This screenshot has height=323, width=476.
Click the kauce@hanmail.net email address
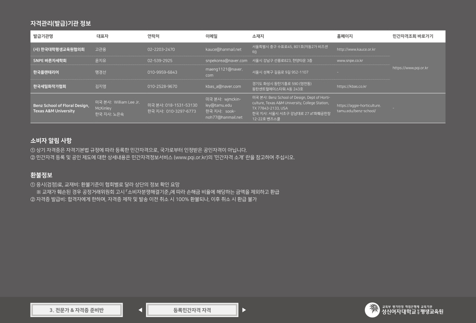click(x=223, y=50)
